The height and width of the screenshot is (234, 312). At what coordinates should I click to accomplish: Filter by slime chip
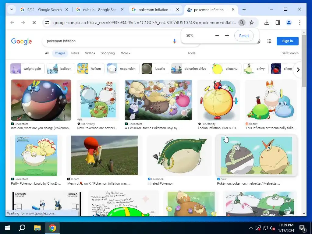coord(282,69)
